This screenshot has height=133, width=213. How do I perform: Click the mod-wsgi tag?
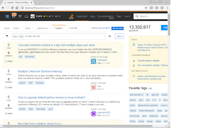(41, 109)
